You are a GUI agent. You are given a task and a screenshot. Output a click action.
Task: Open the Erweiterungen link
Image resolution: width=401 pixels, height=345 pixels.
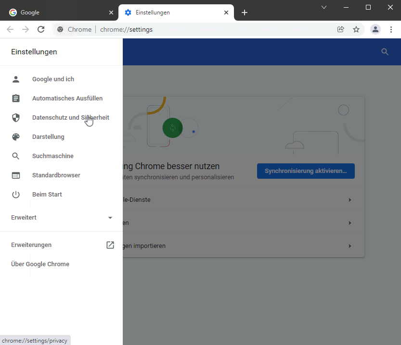(x=62, y=245)
